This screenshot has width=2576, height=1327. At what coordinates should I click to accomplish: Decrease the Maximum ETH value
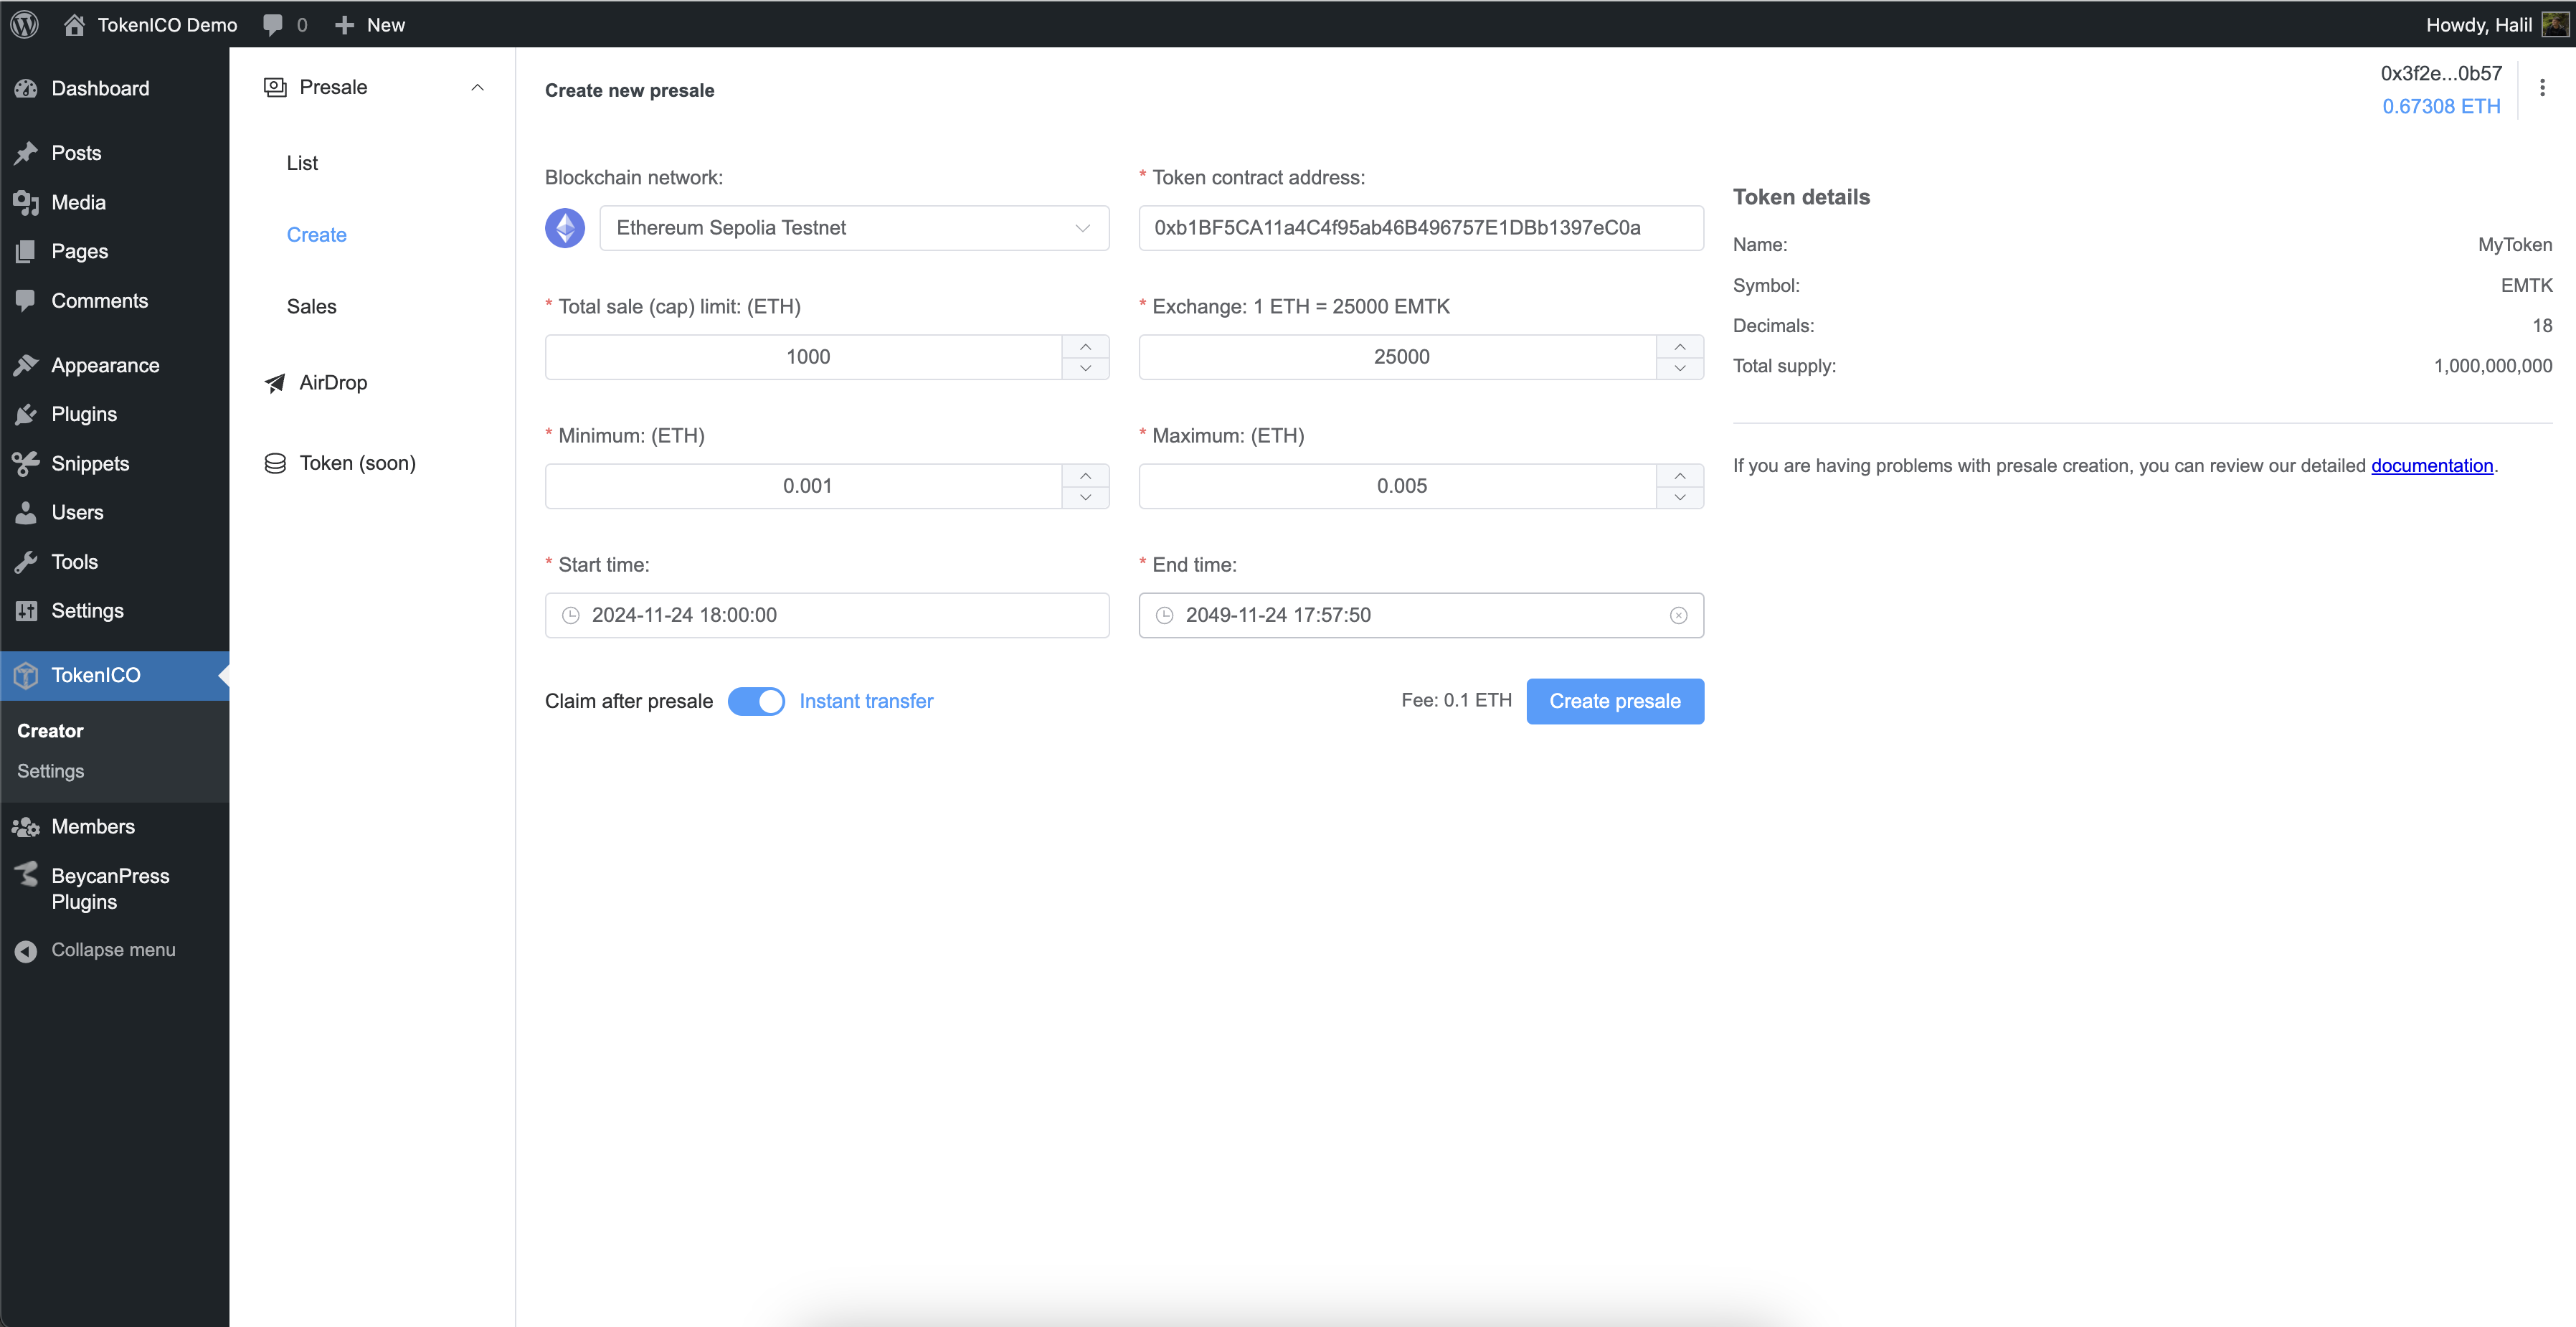[x=1680, y=497]
